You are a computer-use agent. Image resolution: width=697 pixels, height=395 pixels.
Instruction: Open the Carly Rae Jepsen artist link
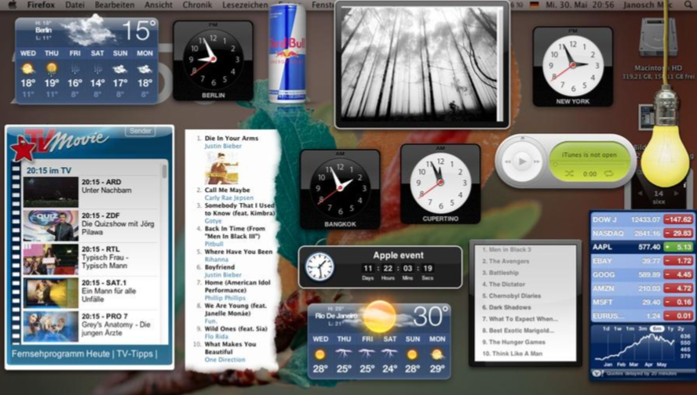229,198
